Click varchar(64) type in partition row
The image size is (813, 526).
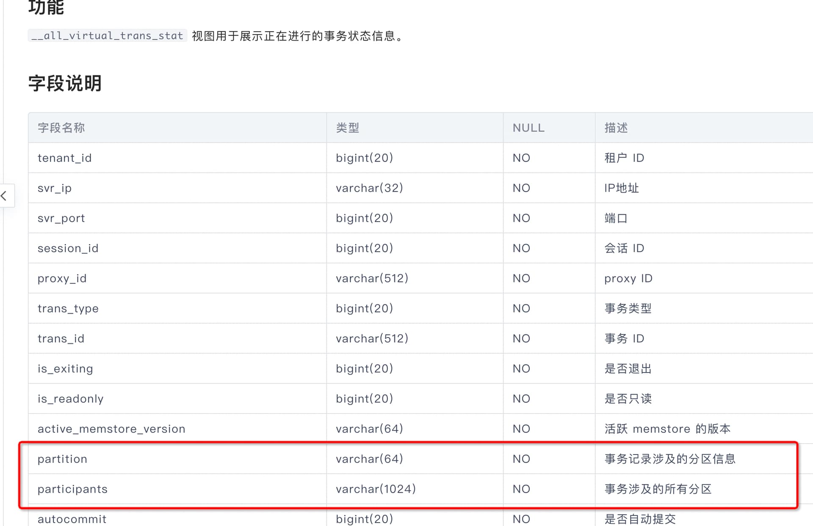[x=369, y=459]
